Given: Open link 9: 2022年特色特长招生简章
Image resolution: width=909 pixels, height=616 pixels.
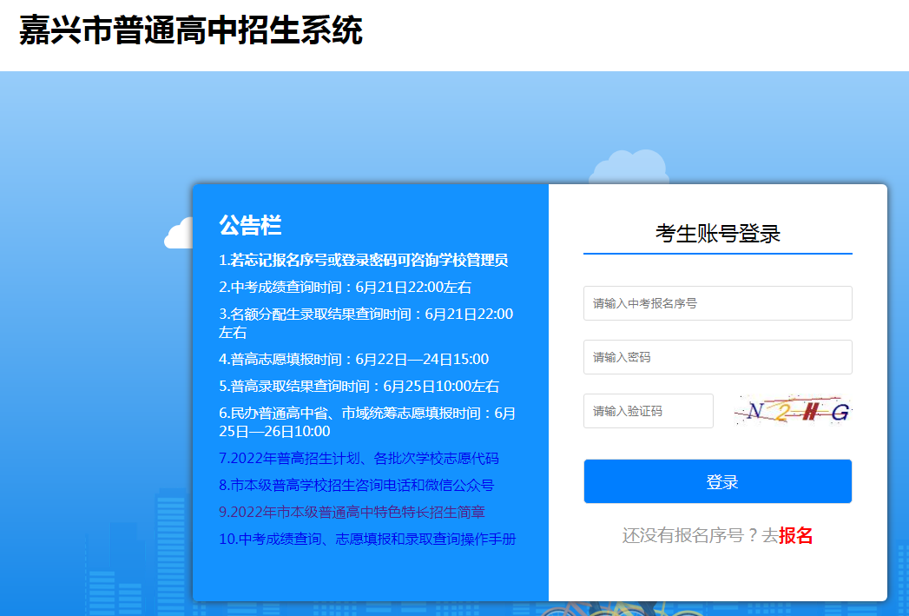Looking at the screenshot, I should 352,512.
